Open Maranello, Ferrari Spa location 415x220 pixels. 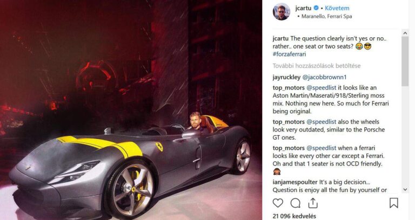coord(326,16)
